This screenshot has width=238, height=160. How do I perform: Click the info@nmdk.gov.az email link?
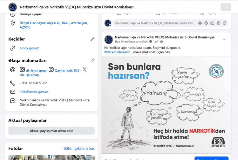[34, 92]
